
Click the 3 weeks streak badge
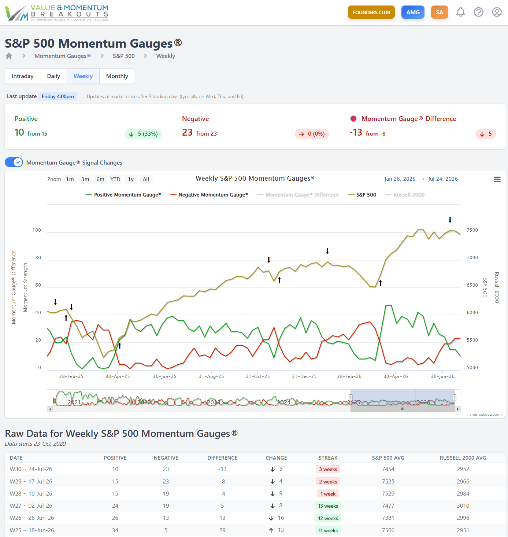[x=328, y=469]
